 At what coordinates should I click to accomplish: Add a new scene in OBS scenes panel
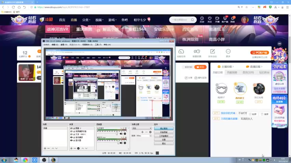tap(45, 149)
